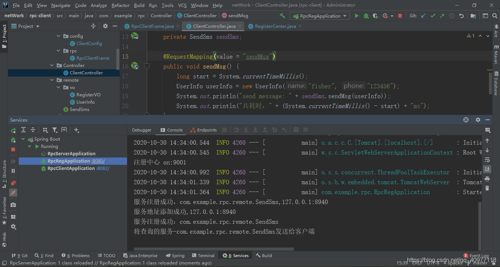Collapse the Controller folder node

tap(52, 65)
